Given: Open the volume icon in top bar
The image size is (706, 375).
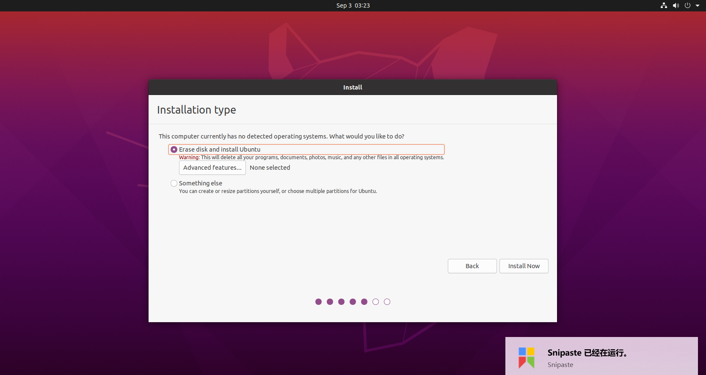Looking at the screenshot, I should coord(676,5).
